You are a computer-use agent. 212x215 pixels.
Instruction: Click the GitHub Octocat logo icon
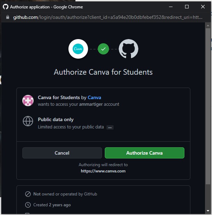coord(129,49)
